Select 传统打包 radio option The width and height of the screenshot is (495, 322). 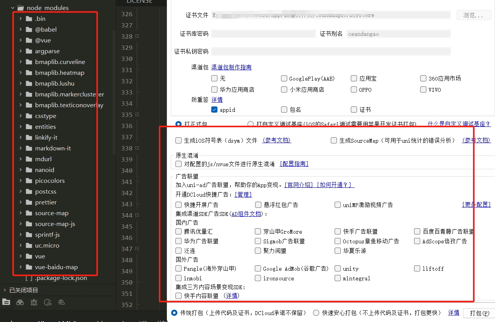(x=174, y=313)
